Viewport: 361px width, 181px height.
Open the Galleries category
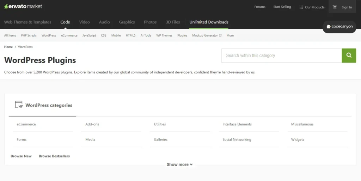(x=161, y=140)
